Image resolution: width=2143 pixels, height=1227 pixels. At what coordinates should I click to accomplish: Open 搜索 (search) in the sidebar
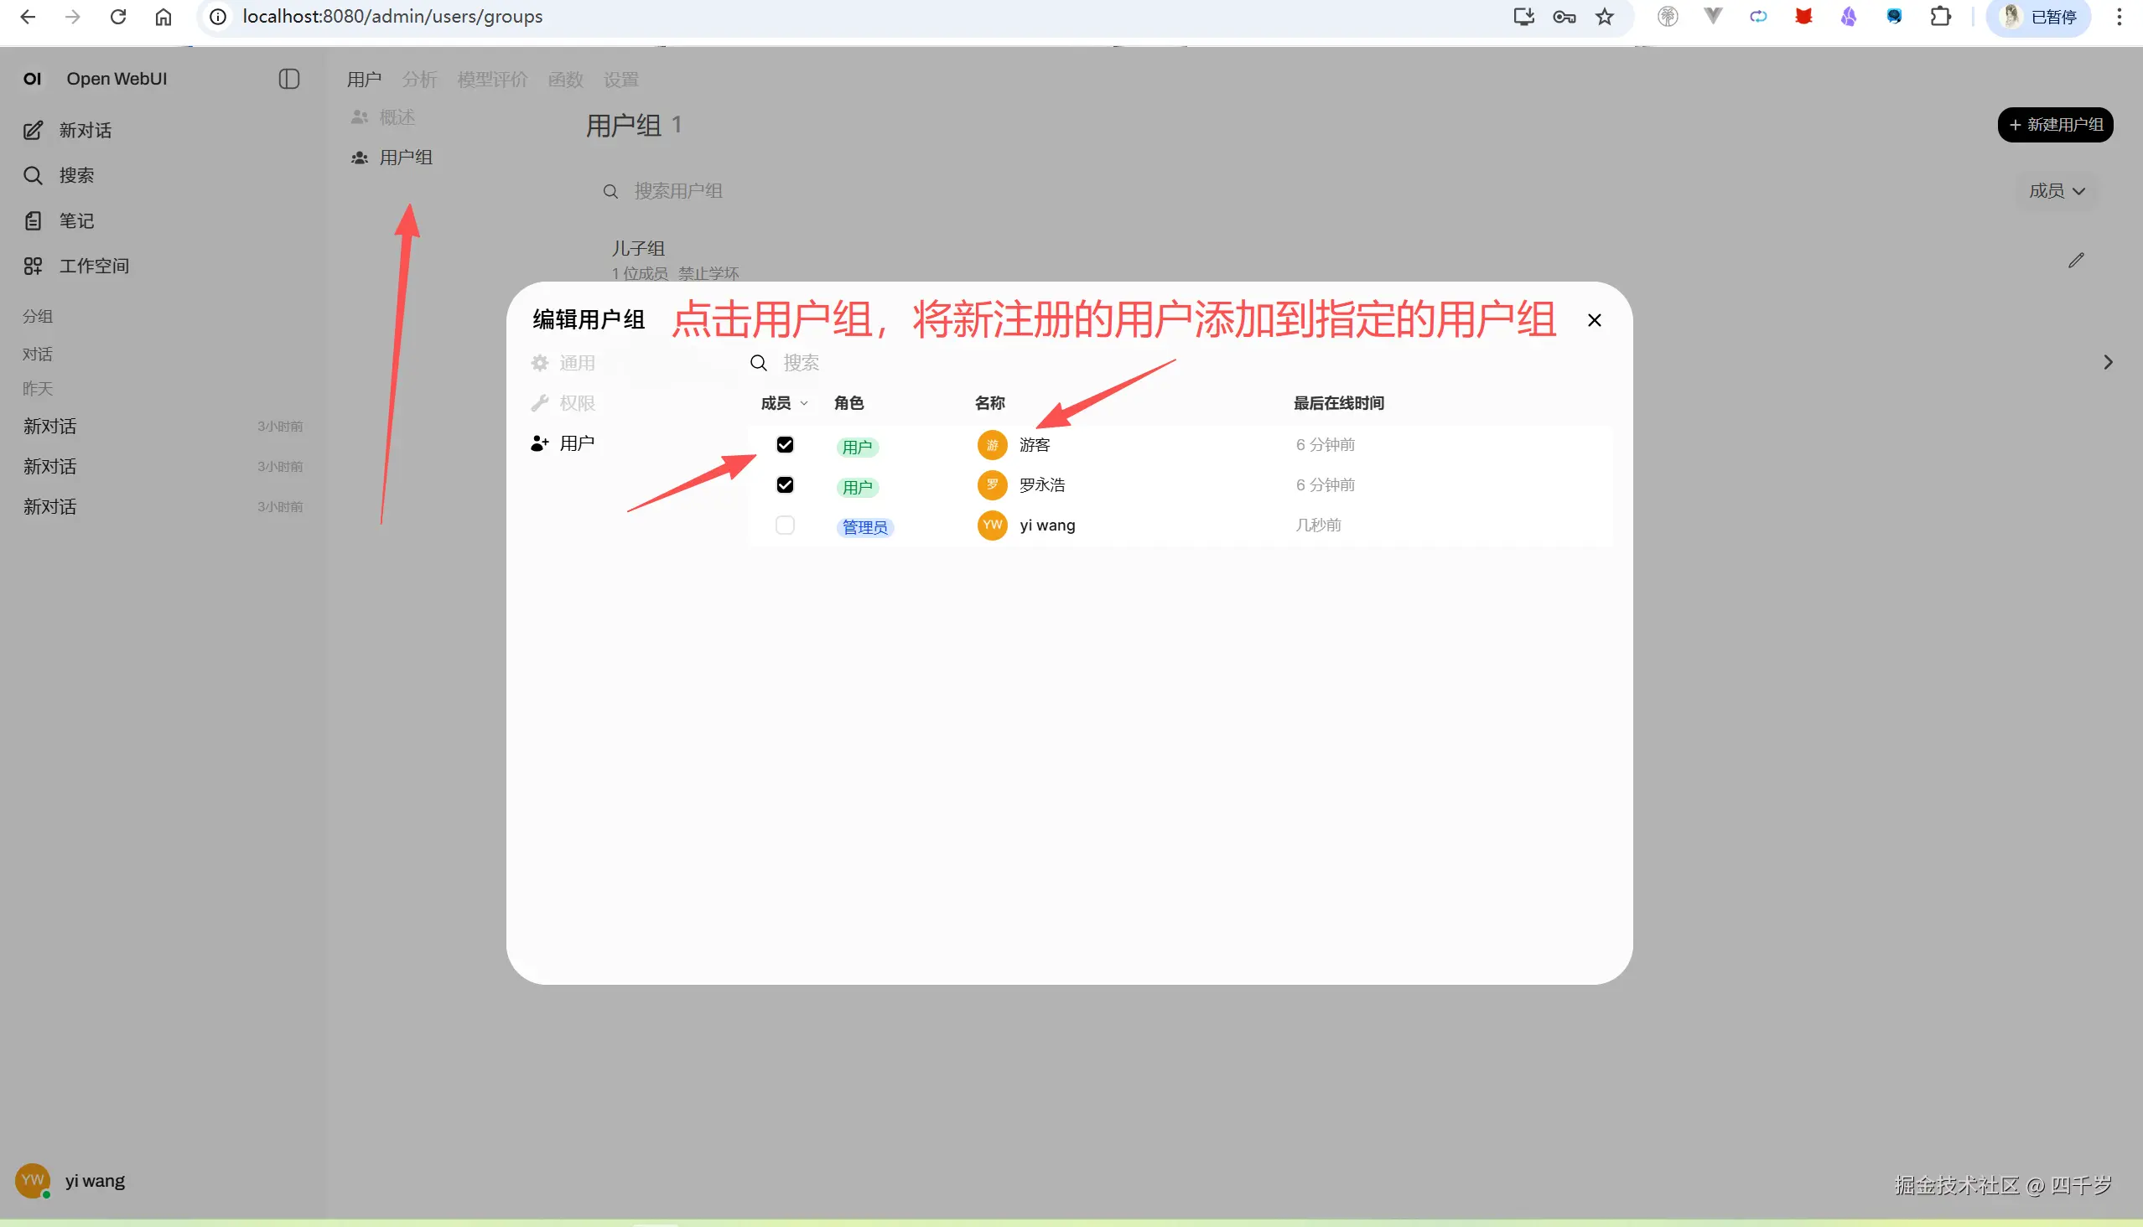[x=77, y=174]
